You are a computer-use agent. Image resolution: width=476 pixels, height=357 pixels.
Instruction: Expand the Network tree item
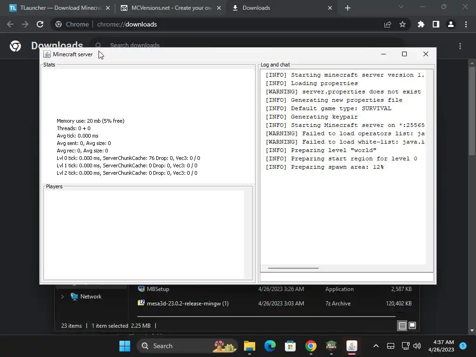click(63, 297)
